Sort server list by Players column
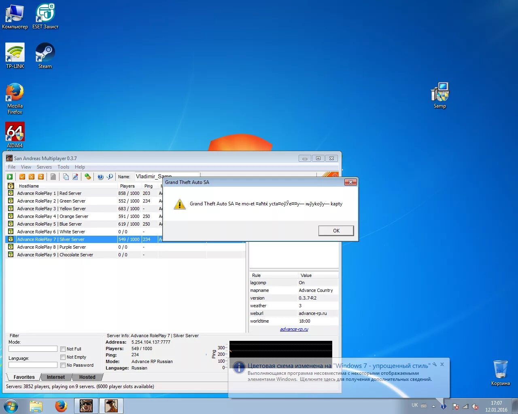The image size is (518, 414). coord(129,186)
